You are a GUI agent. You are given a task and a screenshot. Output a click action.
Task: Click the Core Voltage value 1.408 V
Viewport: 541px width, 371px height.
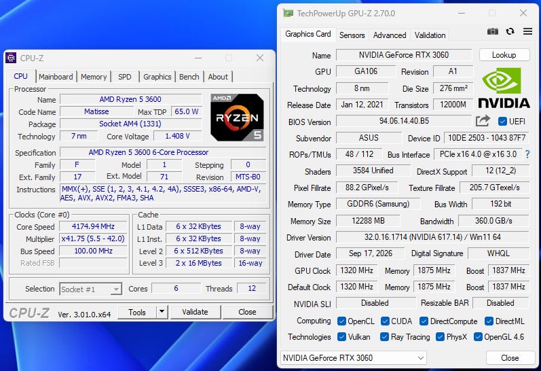pyautogui.click(x=177, y=136)
